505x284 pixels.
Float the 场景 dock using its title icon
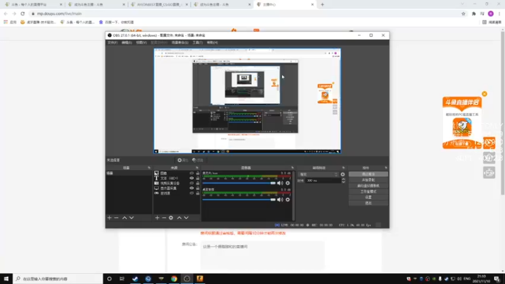pyautogui.click(x=149, y=168)
